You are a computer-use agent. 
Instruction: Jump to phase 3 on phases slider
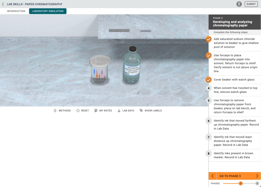coord(257,184)
